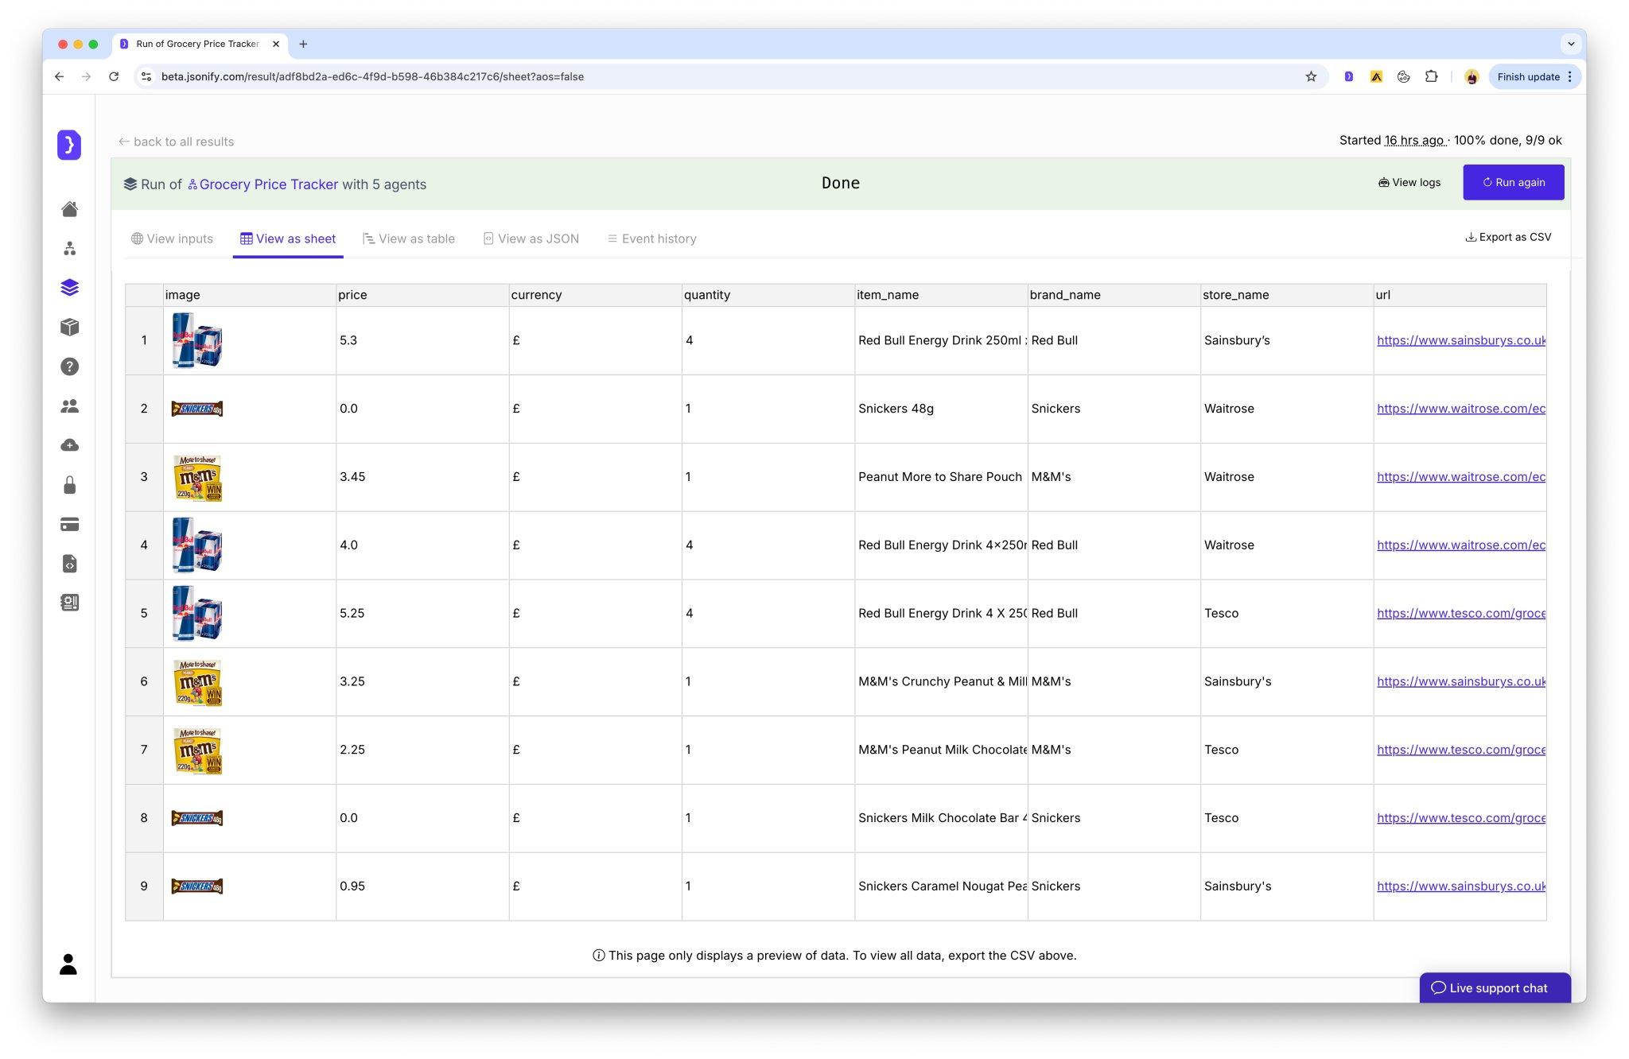Open Live support chat
This screenshot has width=1629, height=1059.
coord(1495,988)
